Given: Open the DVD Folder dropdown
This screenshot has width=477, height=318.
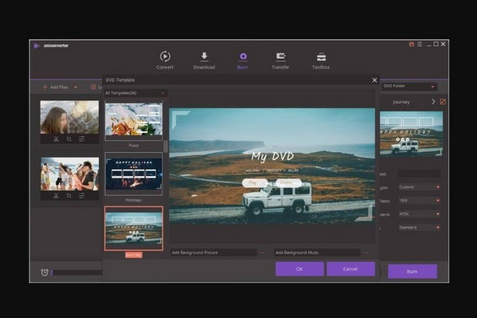Looking at the screenshot, I should tap(409, 86).
